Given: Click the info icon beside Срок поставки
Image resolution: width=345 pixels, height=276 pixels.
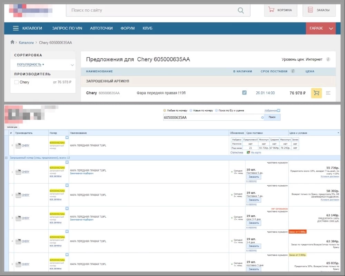Looking at the screenshot, I should click(293, 71).
